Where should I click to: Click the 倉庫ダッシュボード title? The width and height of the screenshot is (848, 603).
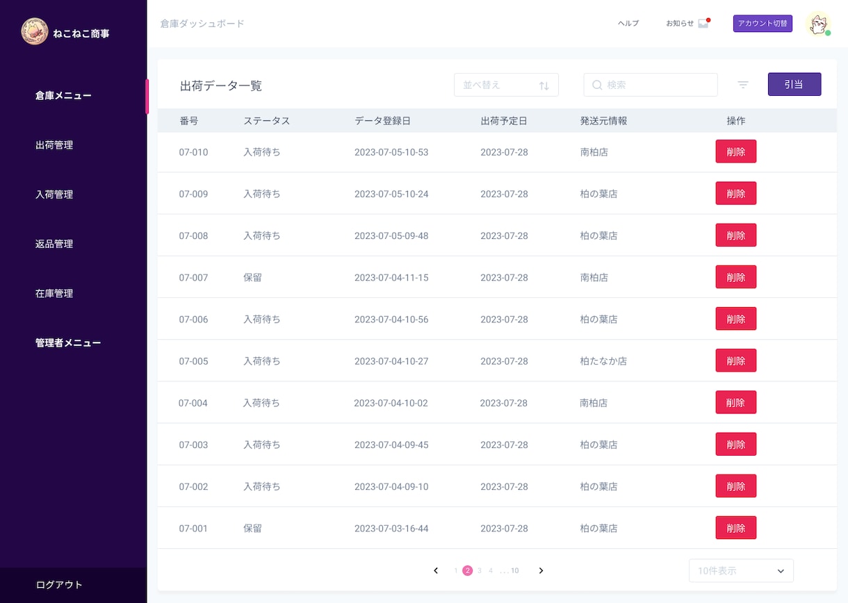click(x=202, y=24)
